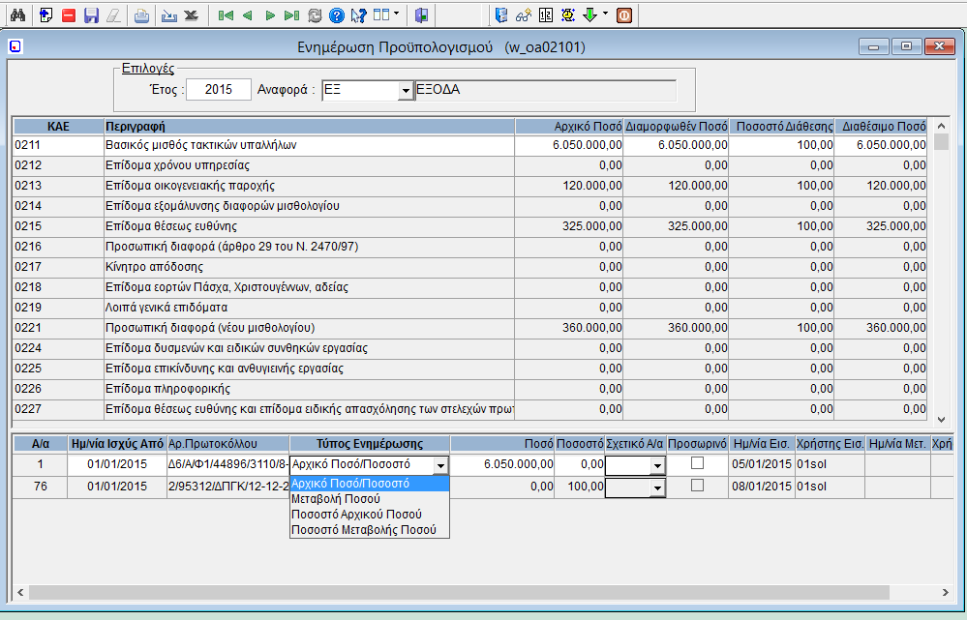Go to first record with green arrow
The width and height of the screenshot is (967, 620).
click(226, 15)
